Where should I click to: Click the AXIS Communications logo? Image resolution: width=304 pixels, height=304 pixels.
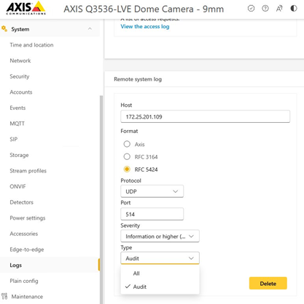pyautogui.click(x=26, y=8)
